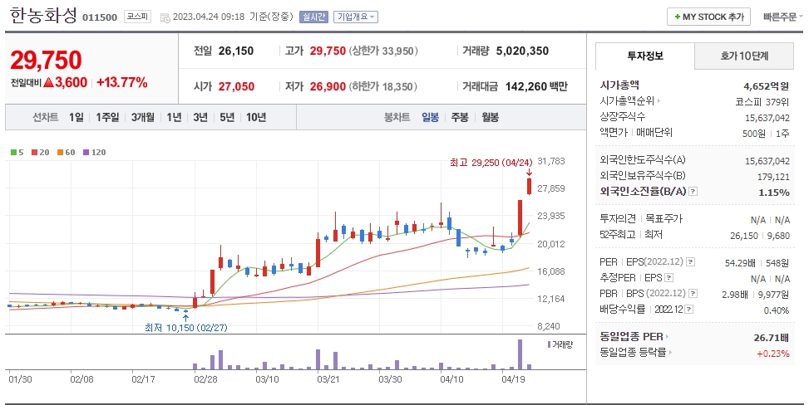Click the 52주최고 최저 value 26,150 | 9,680
The image size is (809, 405).
[x=759, y=236]
